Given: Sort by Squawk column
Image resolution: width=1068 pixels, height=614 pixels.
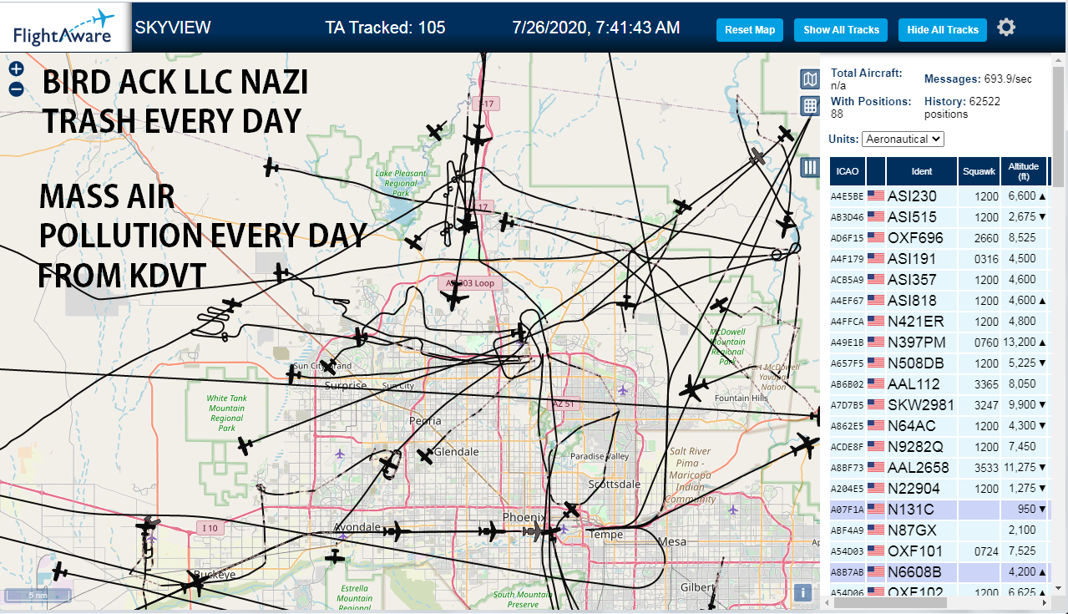Looking at the screenshot, I should coord(979,171).
